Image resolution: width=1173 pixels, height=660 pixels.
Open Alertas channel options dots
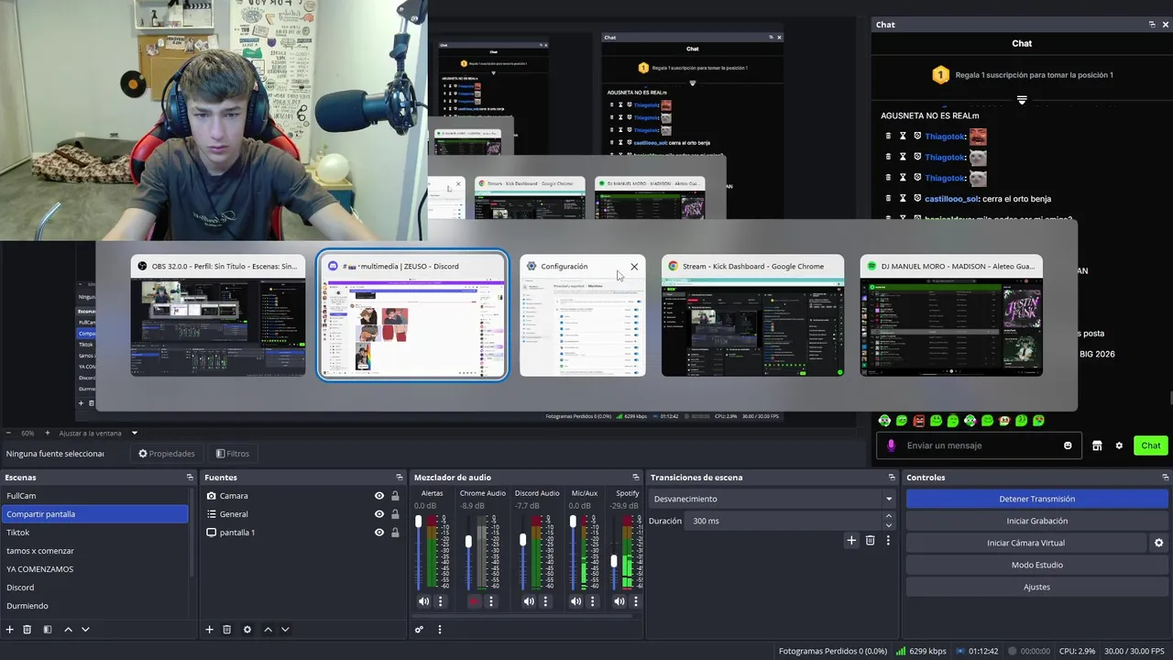click(441, 601)
